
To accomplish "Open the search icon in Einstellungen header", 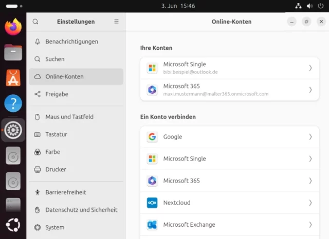I will click(x=35, y=22).
